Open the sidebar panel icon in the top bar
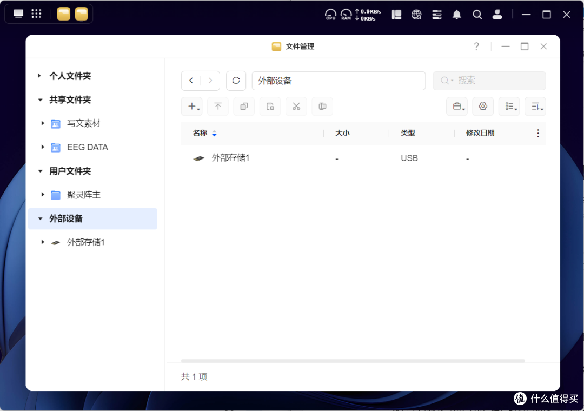Viewport: 584px width, 411px height. click(x=397, y=15)
